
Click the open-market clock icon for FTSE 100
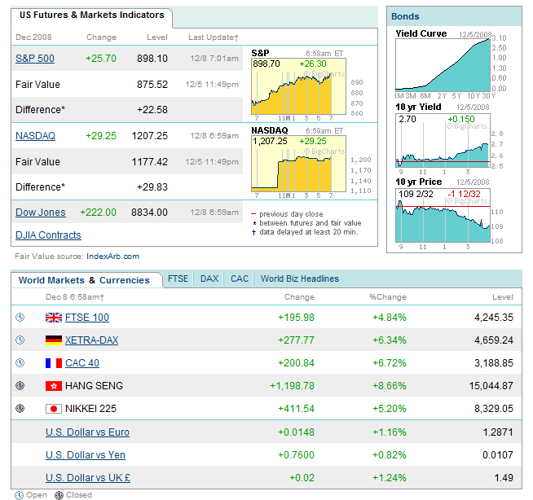pos(20,318)
